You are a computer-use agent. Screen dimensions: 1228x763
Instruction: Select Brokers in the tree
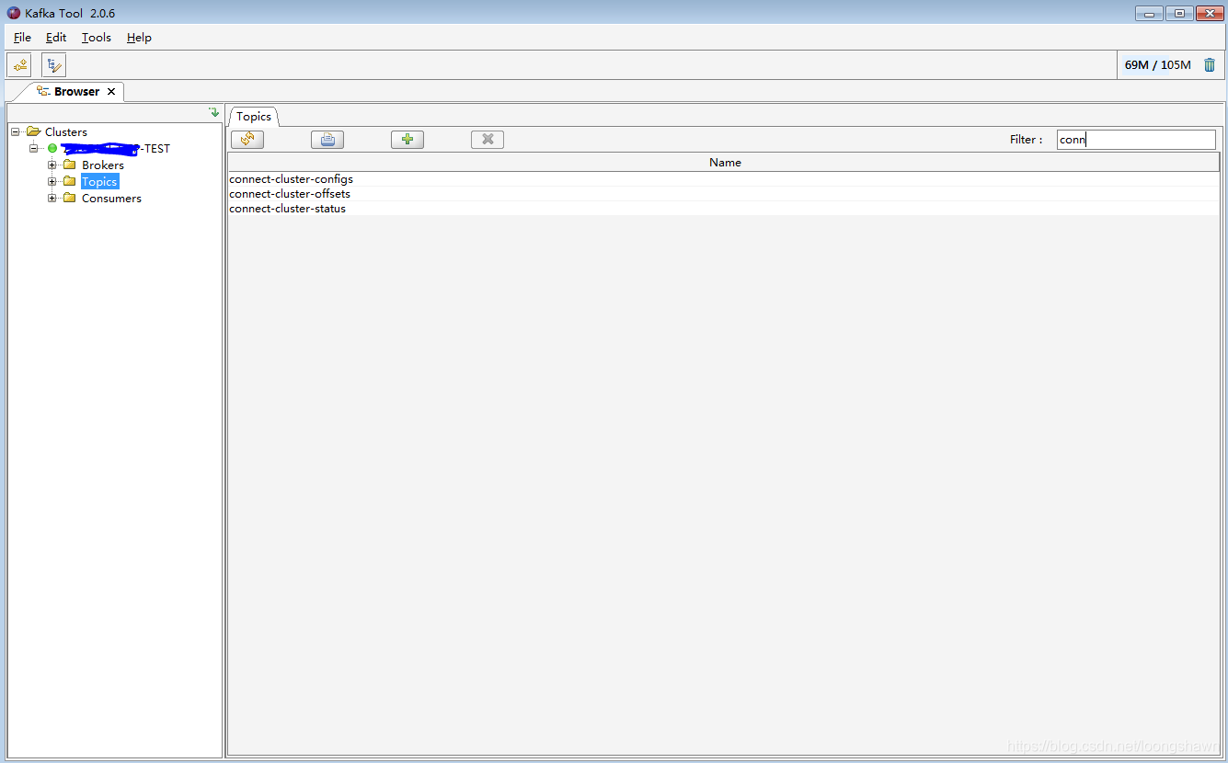103,165
